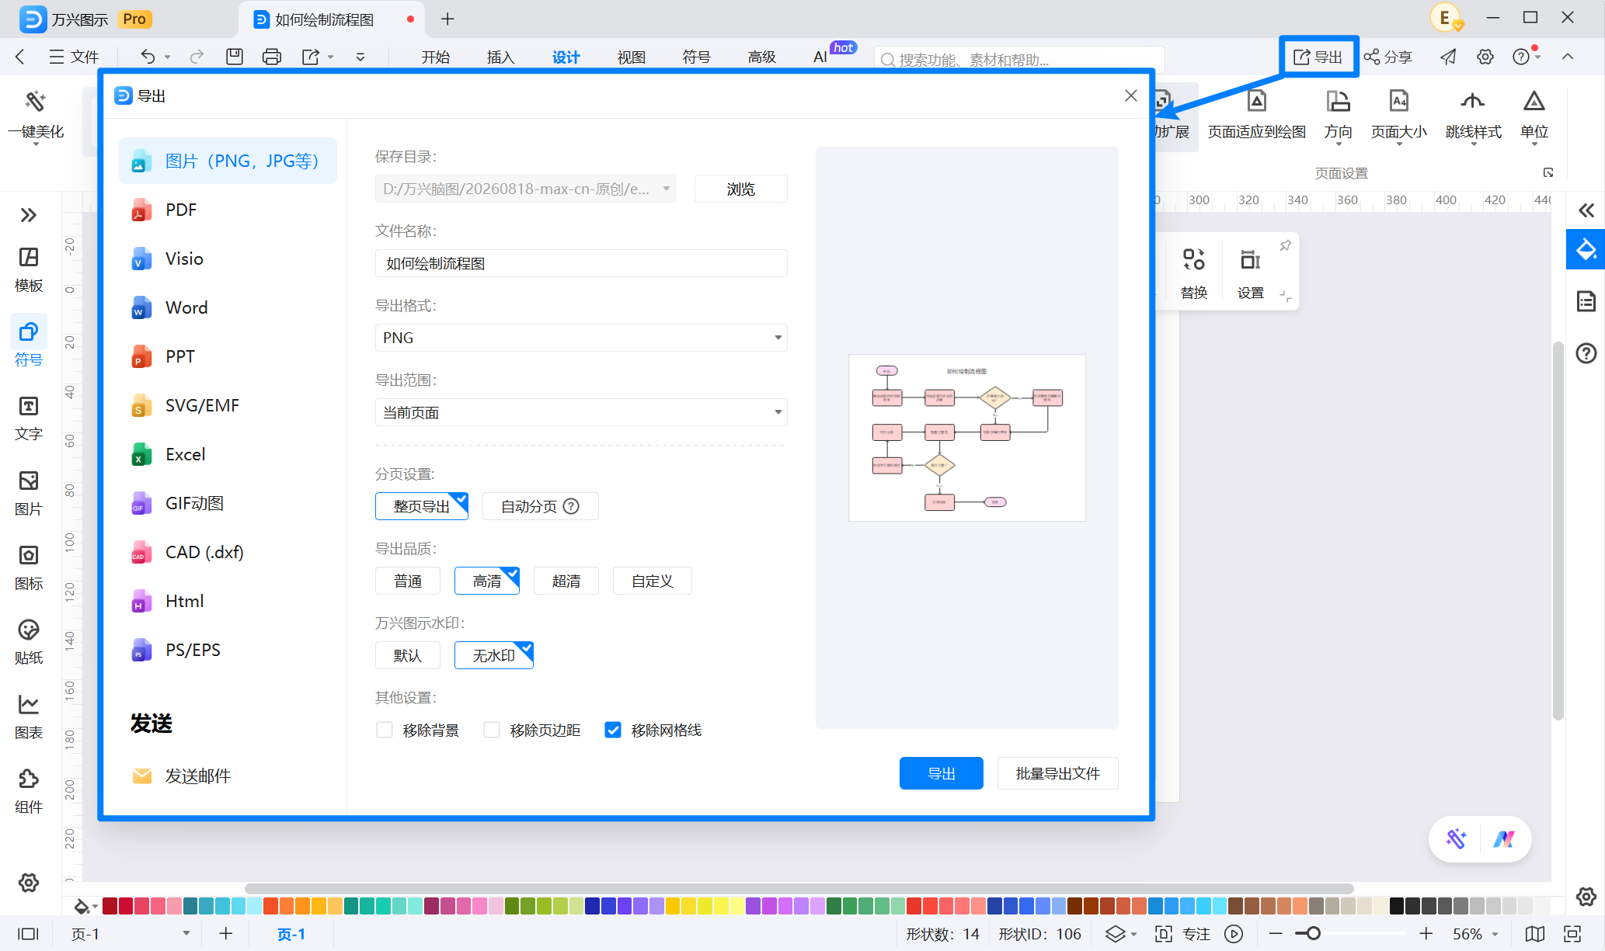Click the AI magic wand floating icon
Screen dimensions: 1605x951
1456,838
